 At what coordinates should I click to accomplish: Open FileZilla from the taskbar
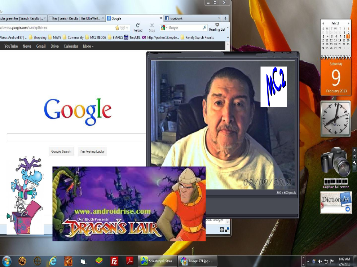(114, 261)
